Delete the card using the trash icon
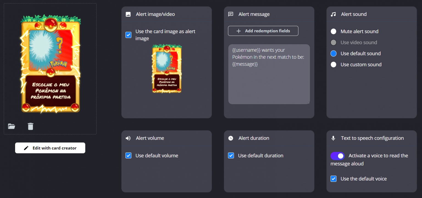Viewport: 422px width, 198px height. coord(30,126)
